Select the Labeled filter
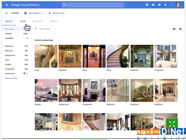Screen dimensions: 186x140 point(16,33)
